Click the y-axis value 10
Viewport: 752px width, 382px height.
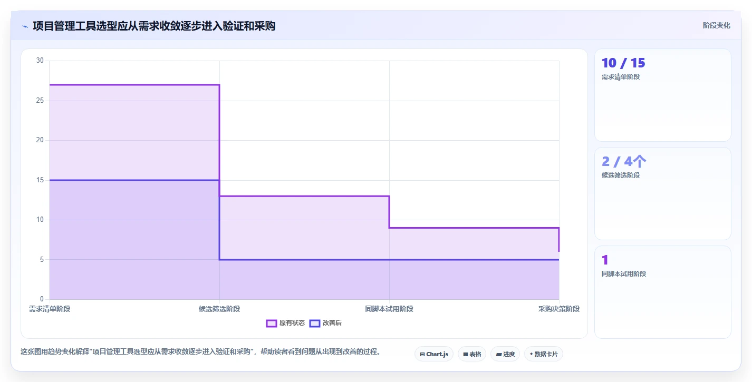[x=40, y=220]
